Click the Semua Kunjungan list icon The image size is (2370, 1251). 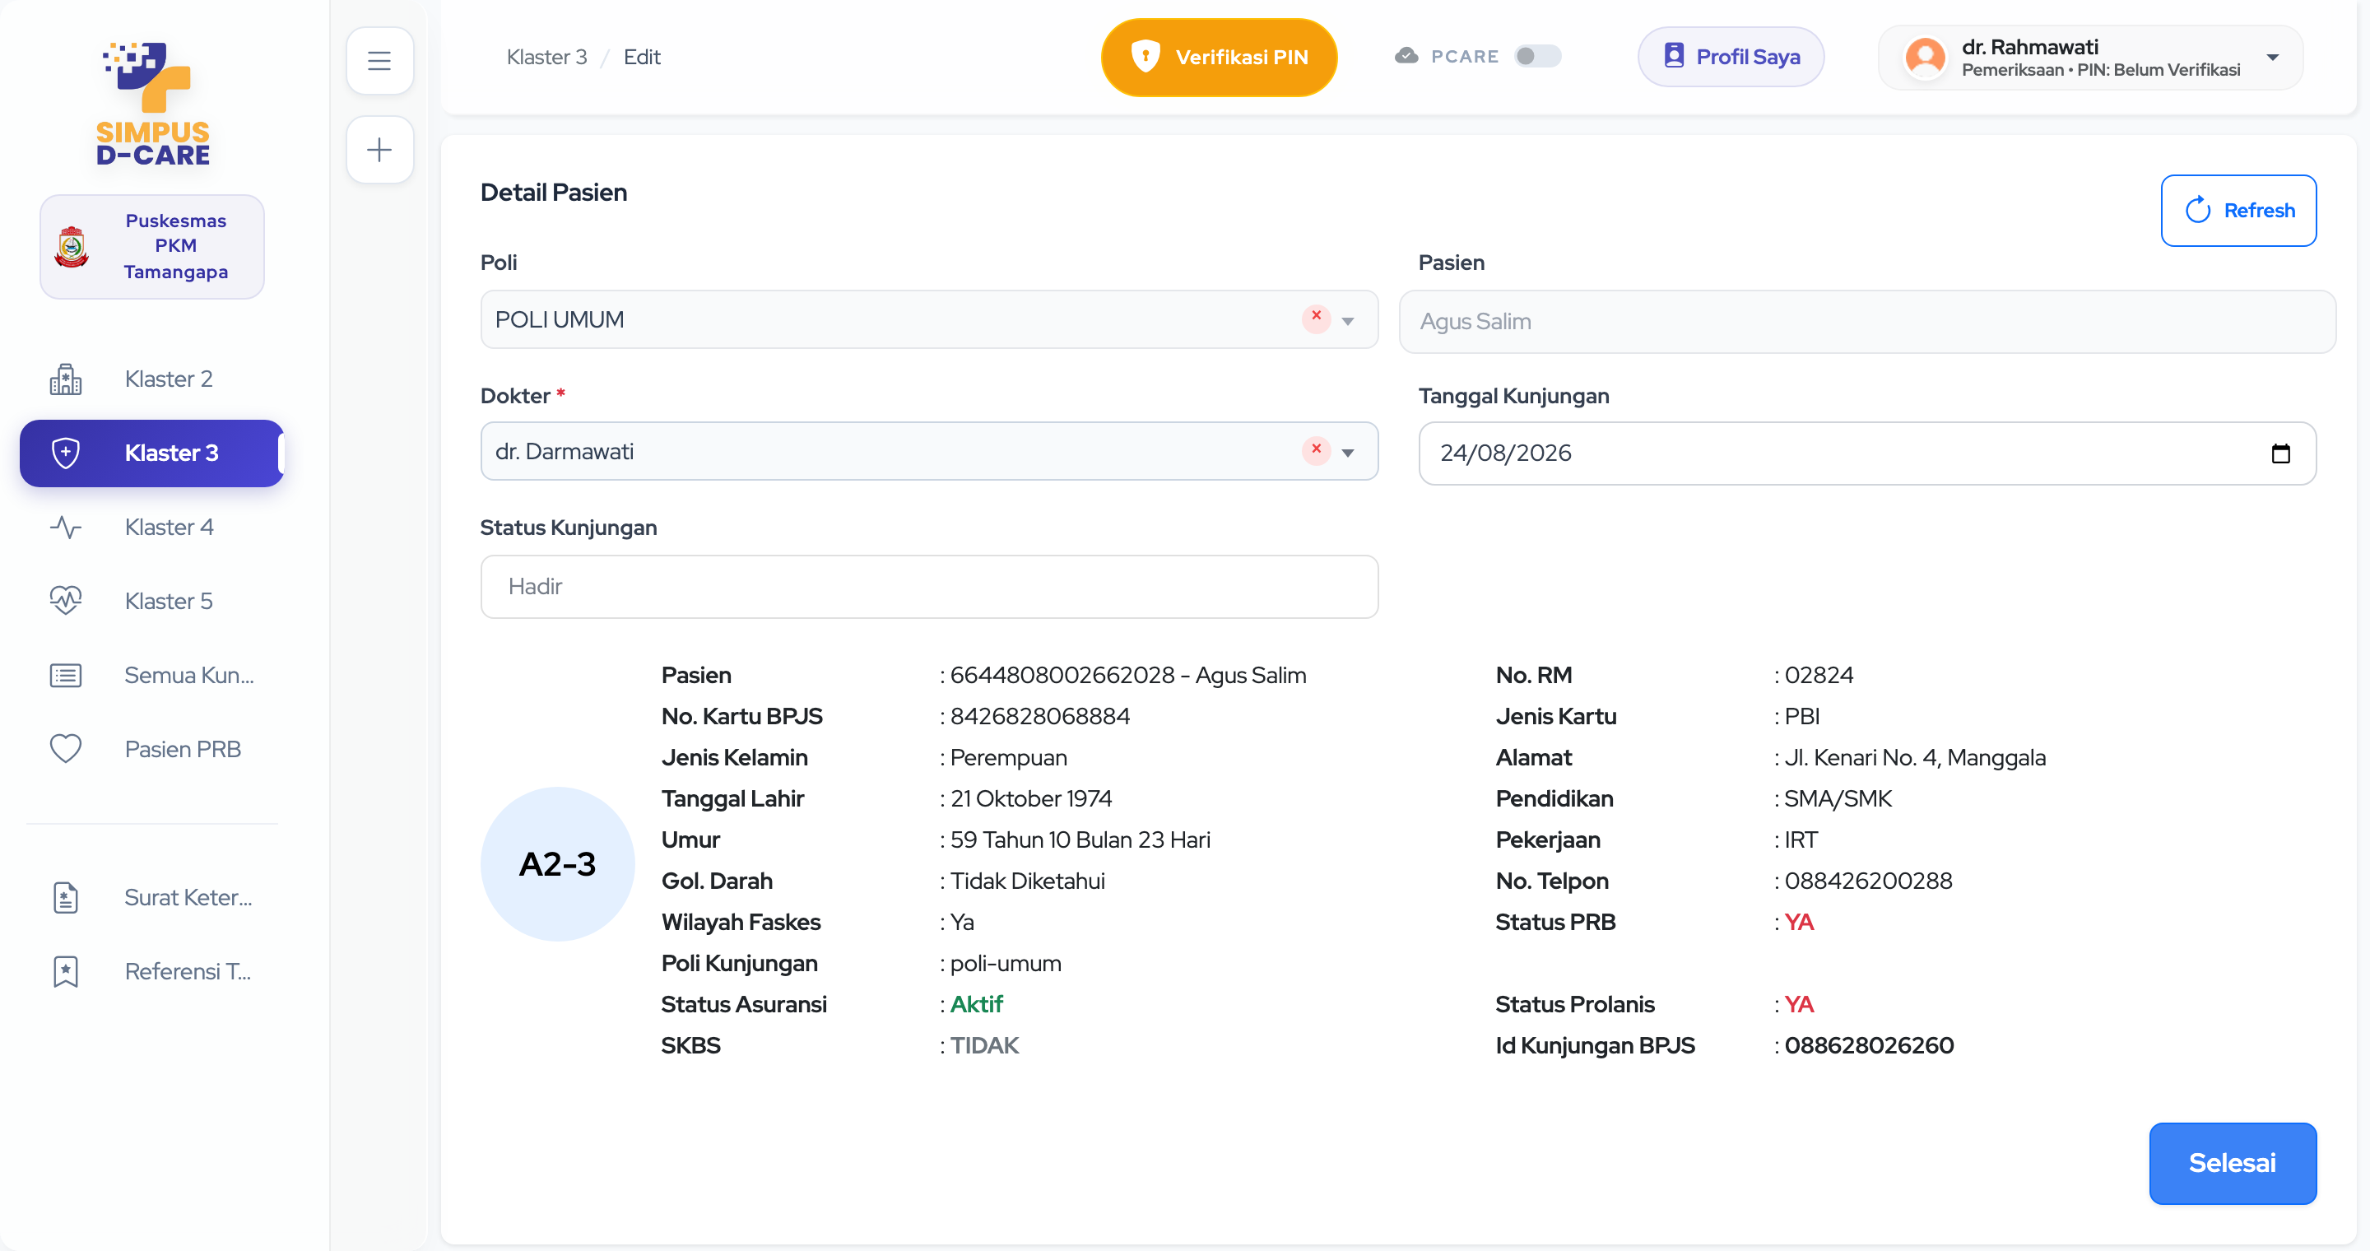65,675
